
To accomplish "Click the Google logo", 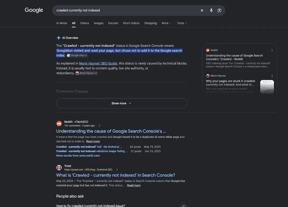I will pyautogui.click(x=34, y=10).
